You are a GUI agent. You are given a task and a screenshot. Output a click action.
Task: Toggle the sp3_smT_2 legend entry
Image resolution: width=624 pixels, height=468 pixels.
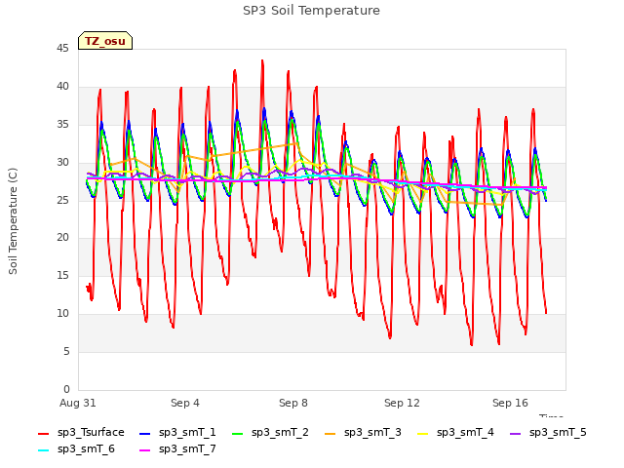(270, 433)
